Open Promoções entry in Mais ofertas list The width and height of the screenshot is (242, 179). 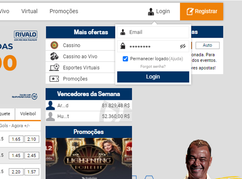pyautogui.click(x=80, y=78)
